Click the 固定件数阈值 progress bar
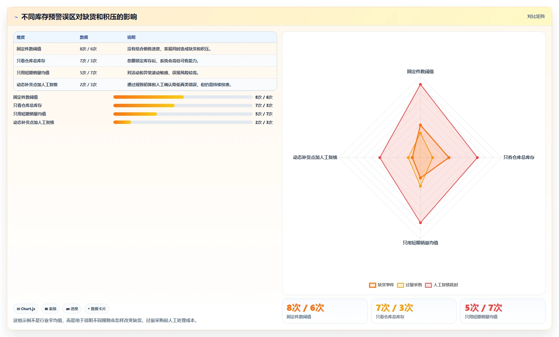 click(x=183, y=97)
